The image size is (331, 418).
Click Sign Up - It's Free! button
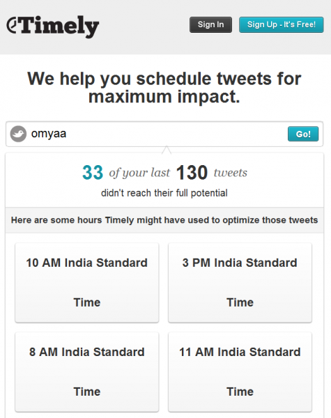(282, 25)
